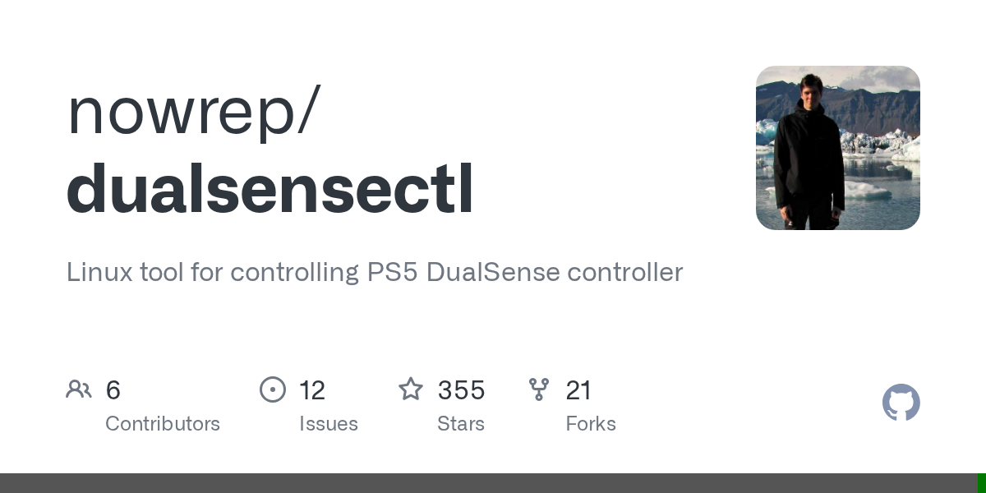
Task: Click "DualSense controller" in the description
Action: [x=555, y=272]
